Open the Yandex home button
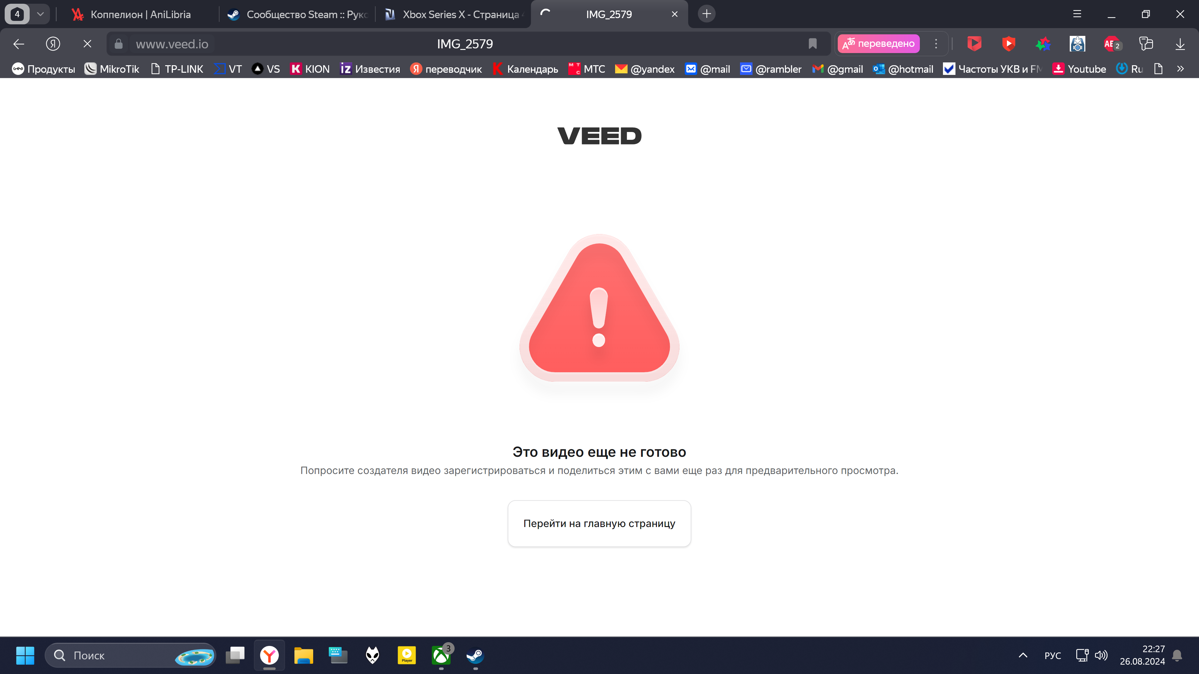The width and height of the screenshot is (1199, 674). click(x=53, y=44)
